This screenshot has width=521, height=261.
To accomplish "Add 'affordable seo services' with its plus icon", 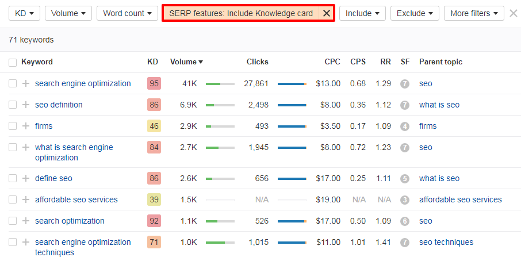I will (26, 199).
